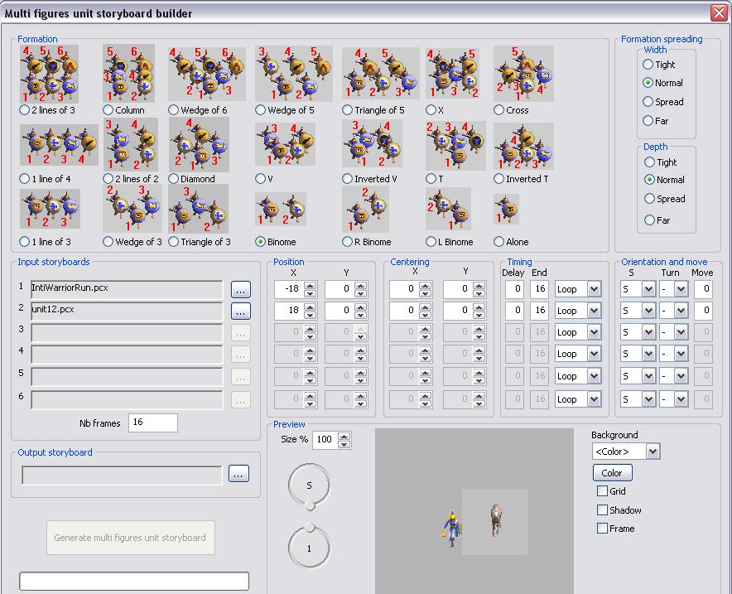The width and height of the screenshot is (732, 594).
Task: Click the unit12.pcx storyboard field
Action: pos(127,311)
